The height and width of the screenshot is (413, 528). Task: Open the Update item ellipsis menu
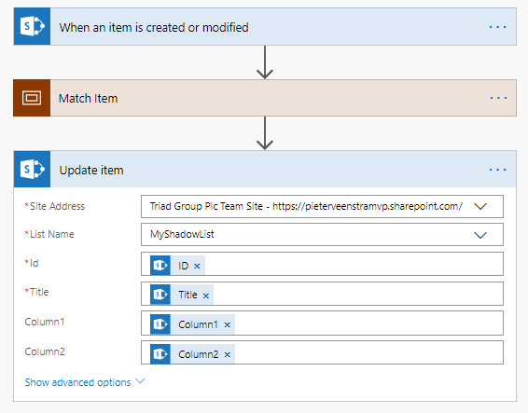coord(498,170)
